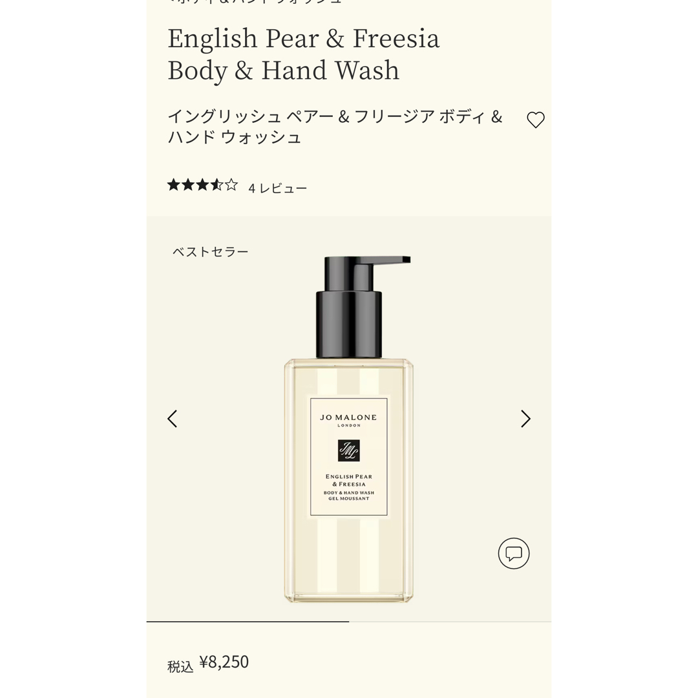The image size is (698, 698).
Task: Click the ベストセラー badge
Action: (x=211, y=252)
